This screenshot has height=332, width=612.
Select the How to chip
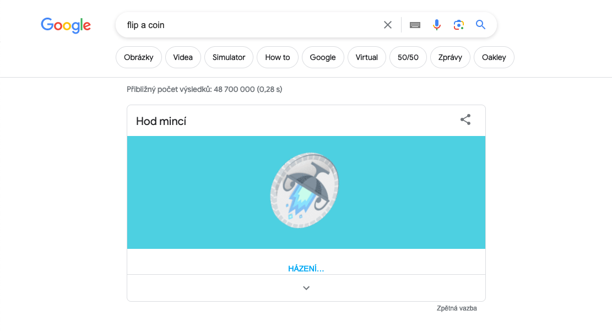tap(277, 57)
